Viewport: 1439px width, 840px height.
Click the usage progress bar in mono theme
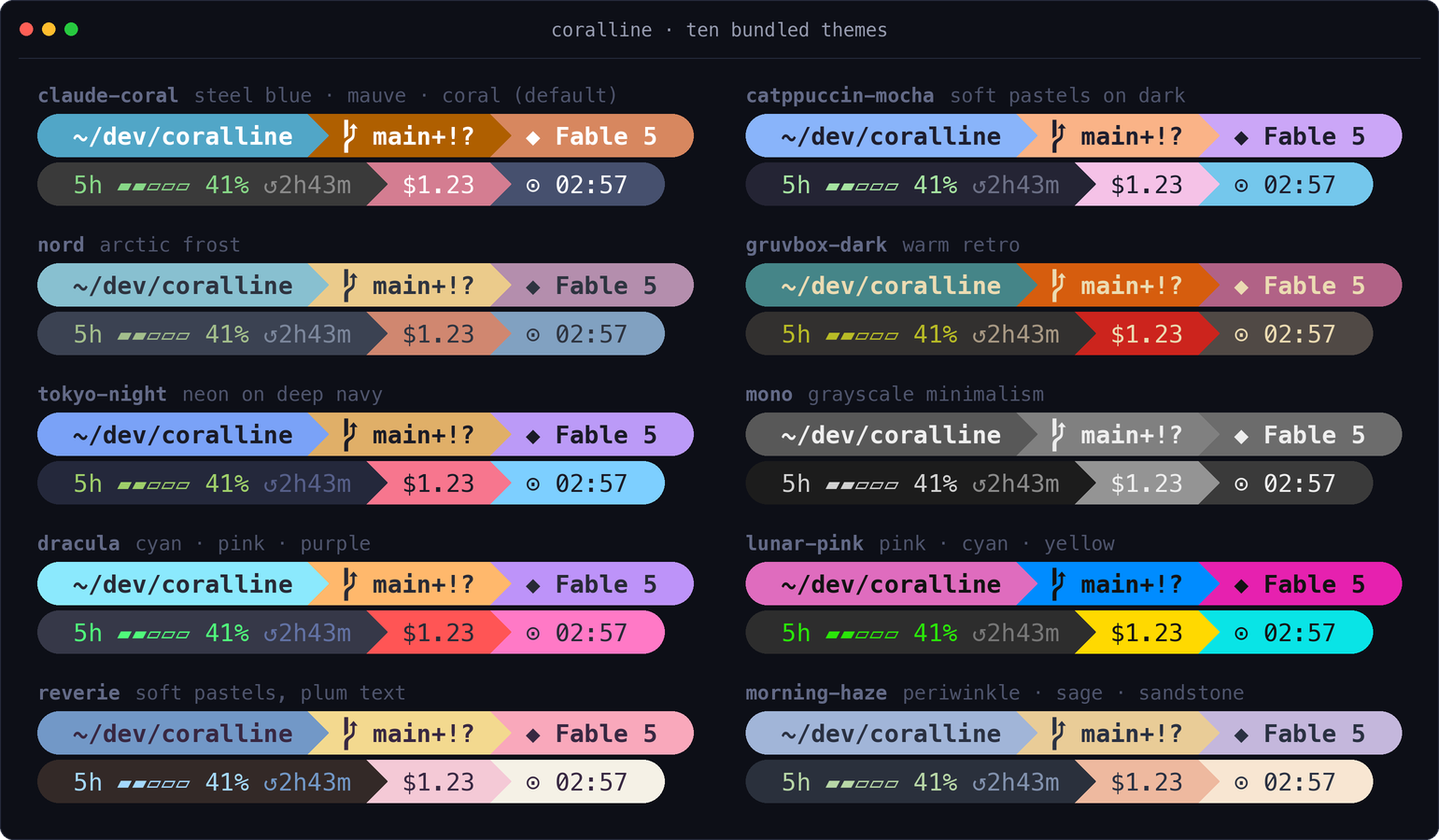[862, 485]
